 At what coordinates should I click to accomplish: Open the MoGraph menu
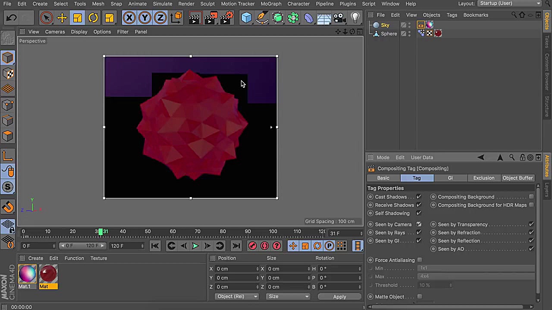coord(271,3)
